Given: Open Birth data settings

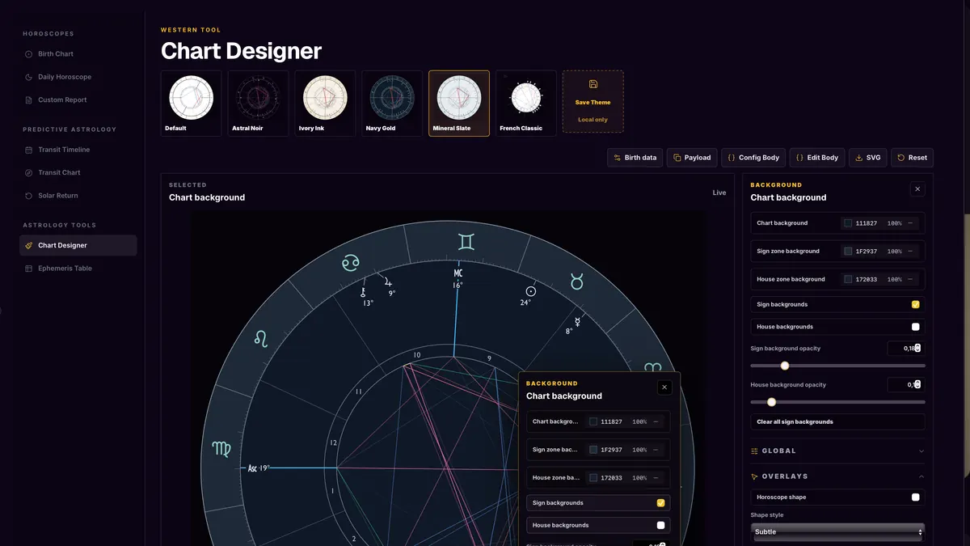Looking at the screenshot, I should tap(635, 158).
